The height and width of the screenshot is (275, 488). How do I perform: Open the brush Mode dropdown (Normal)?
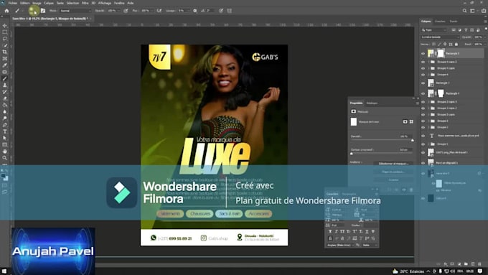tap(75, 11)
